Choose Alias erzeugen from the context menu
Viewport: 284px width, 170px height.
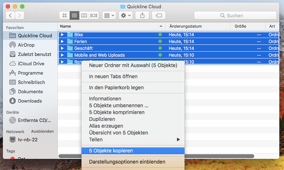[133, 126]
